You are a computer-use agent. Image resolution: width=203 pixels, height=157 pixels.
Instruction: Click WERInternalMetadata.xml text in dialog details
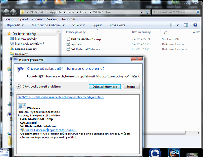(39, 126)
